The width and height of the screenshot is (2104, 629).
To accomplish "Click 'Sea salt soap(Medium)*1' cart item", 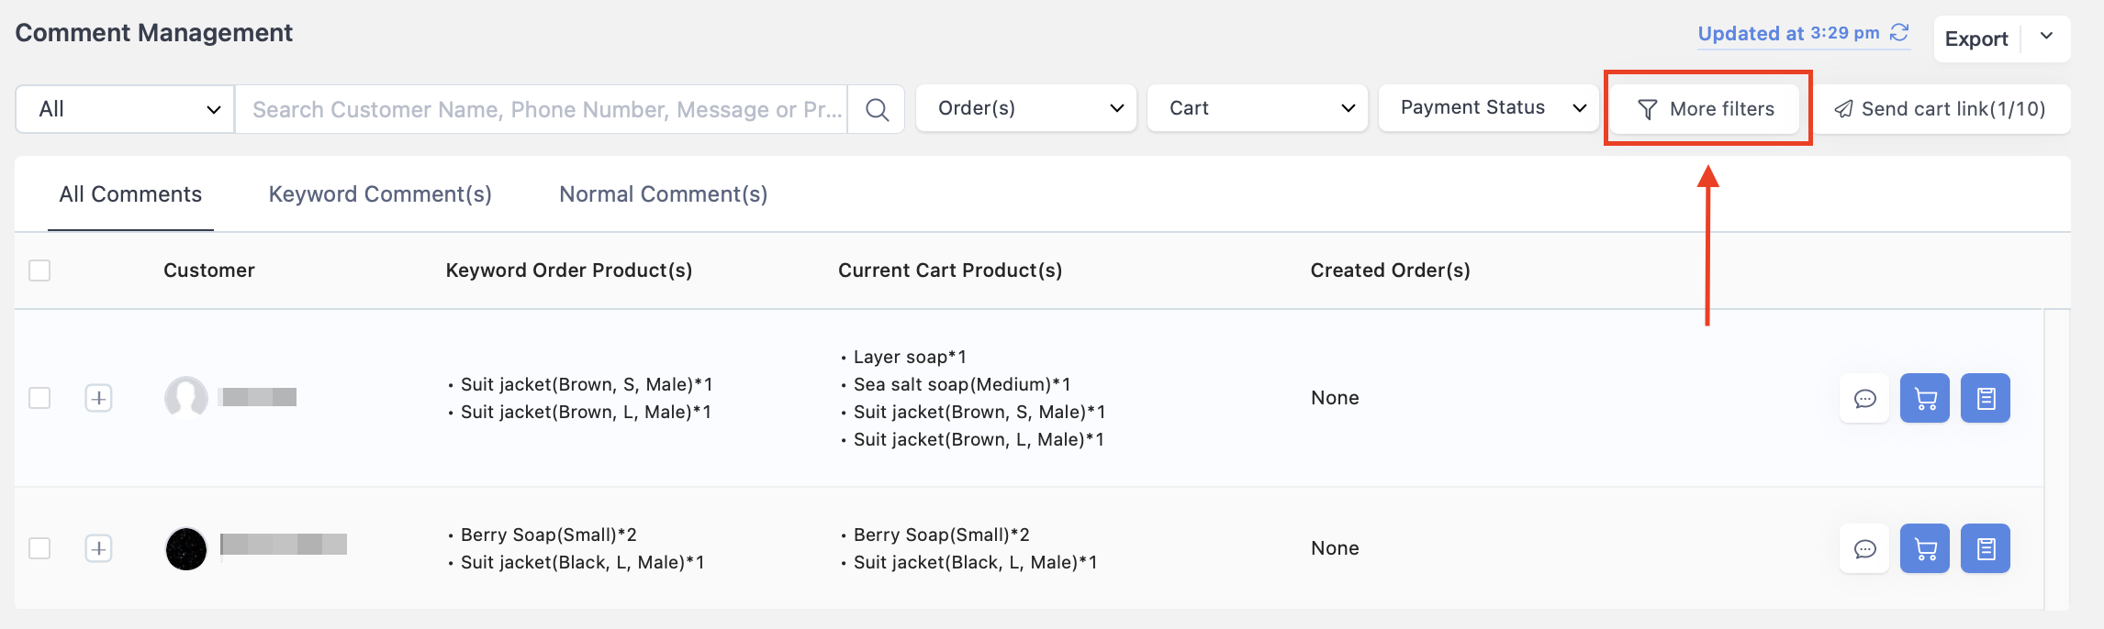I will [x=962, y=384].
